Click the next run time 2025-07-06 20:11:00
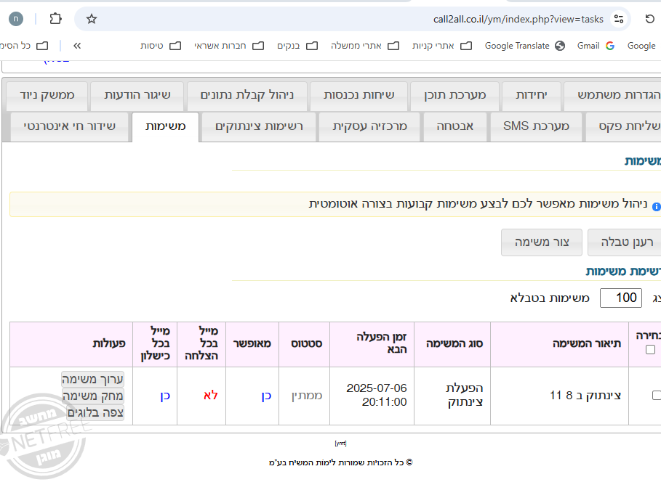The image size is (661, 490). (377, 396)
